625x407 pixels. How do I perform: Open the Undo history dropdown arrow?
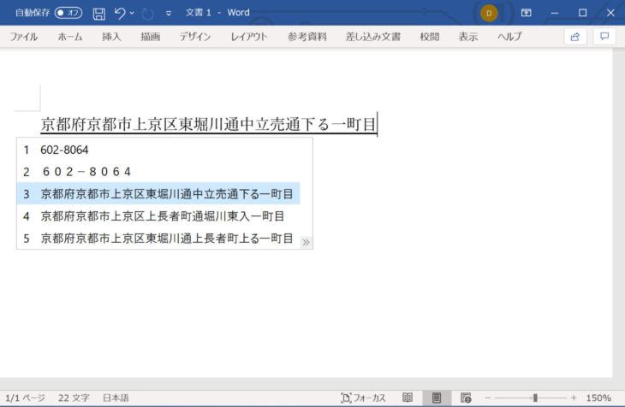click(132, 13)
